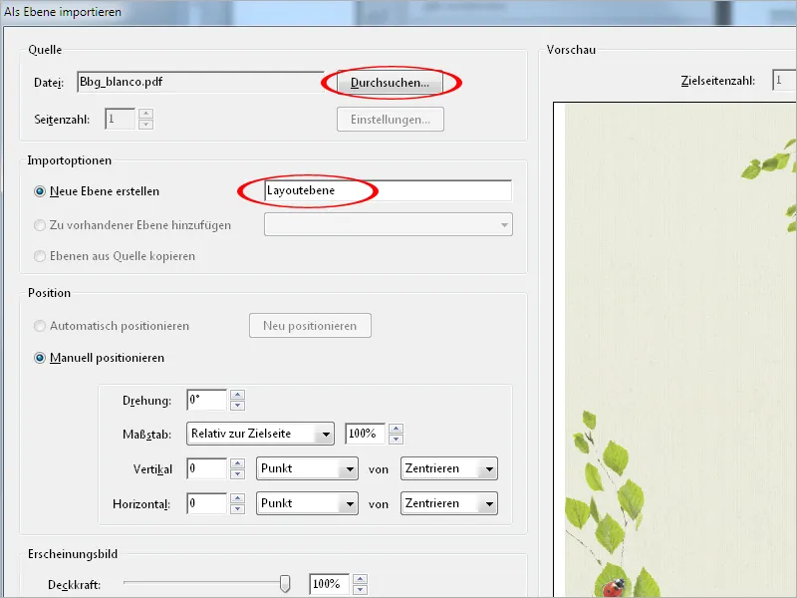The width and height of the screenshot is (797, 598).
Task: Click the Zielseitenzahl target page field
Action: (784, 81)
